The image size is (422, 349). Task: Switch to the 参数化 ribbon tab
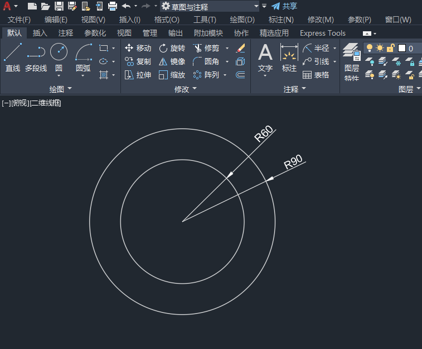pyautogui.click(x=95, y=33)
